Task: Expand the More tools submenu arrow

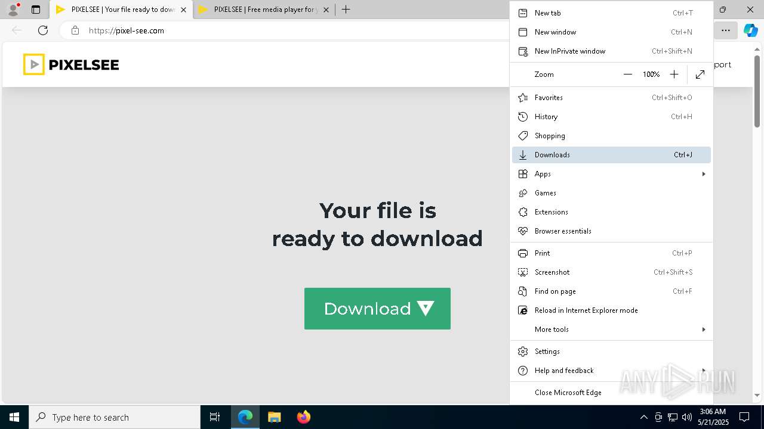Action: pyautogui.click(x=704, y=329)
